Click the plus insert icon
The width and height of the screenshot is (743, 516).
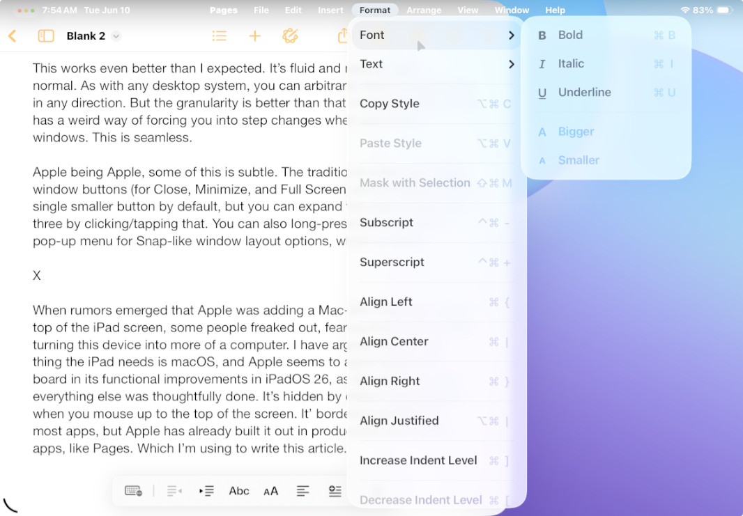pos(255,36)
